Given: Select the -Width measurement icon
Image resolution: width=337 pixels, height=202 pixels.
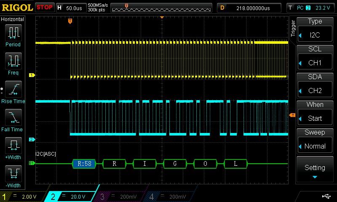Looking at the screenshot, I should coord(13,173).
